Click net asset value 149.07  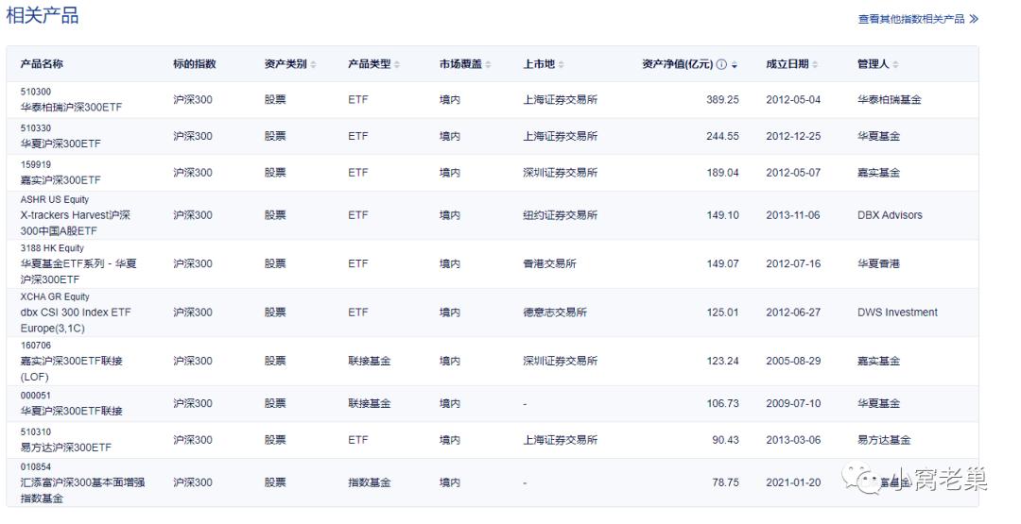[x=723, y=264]
